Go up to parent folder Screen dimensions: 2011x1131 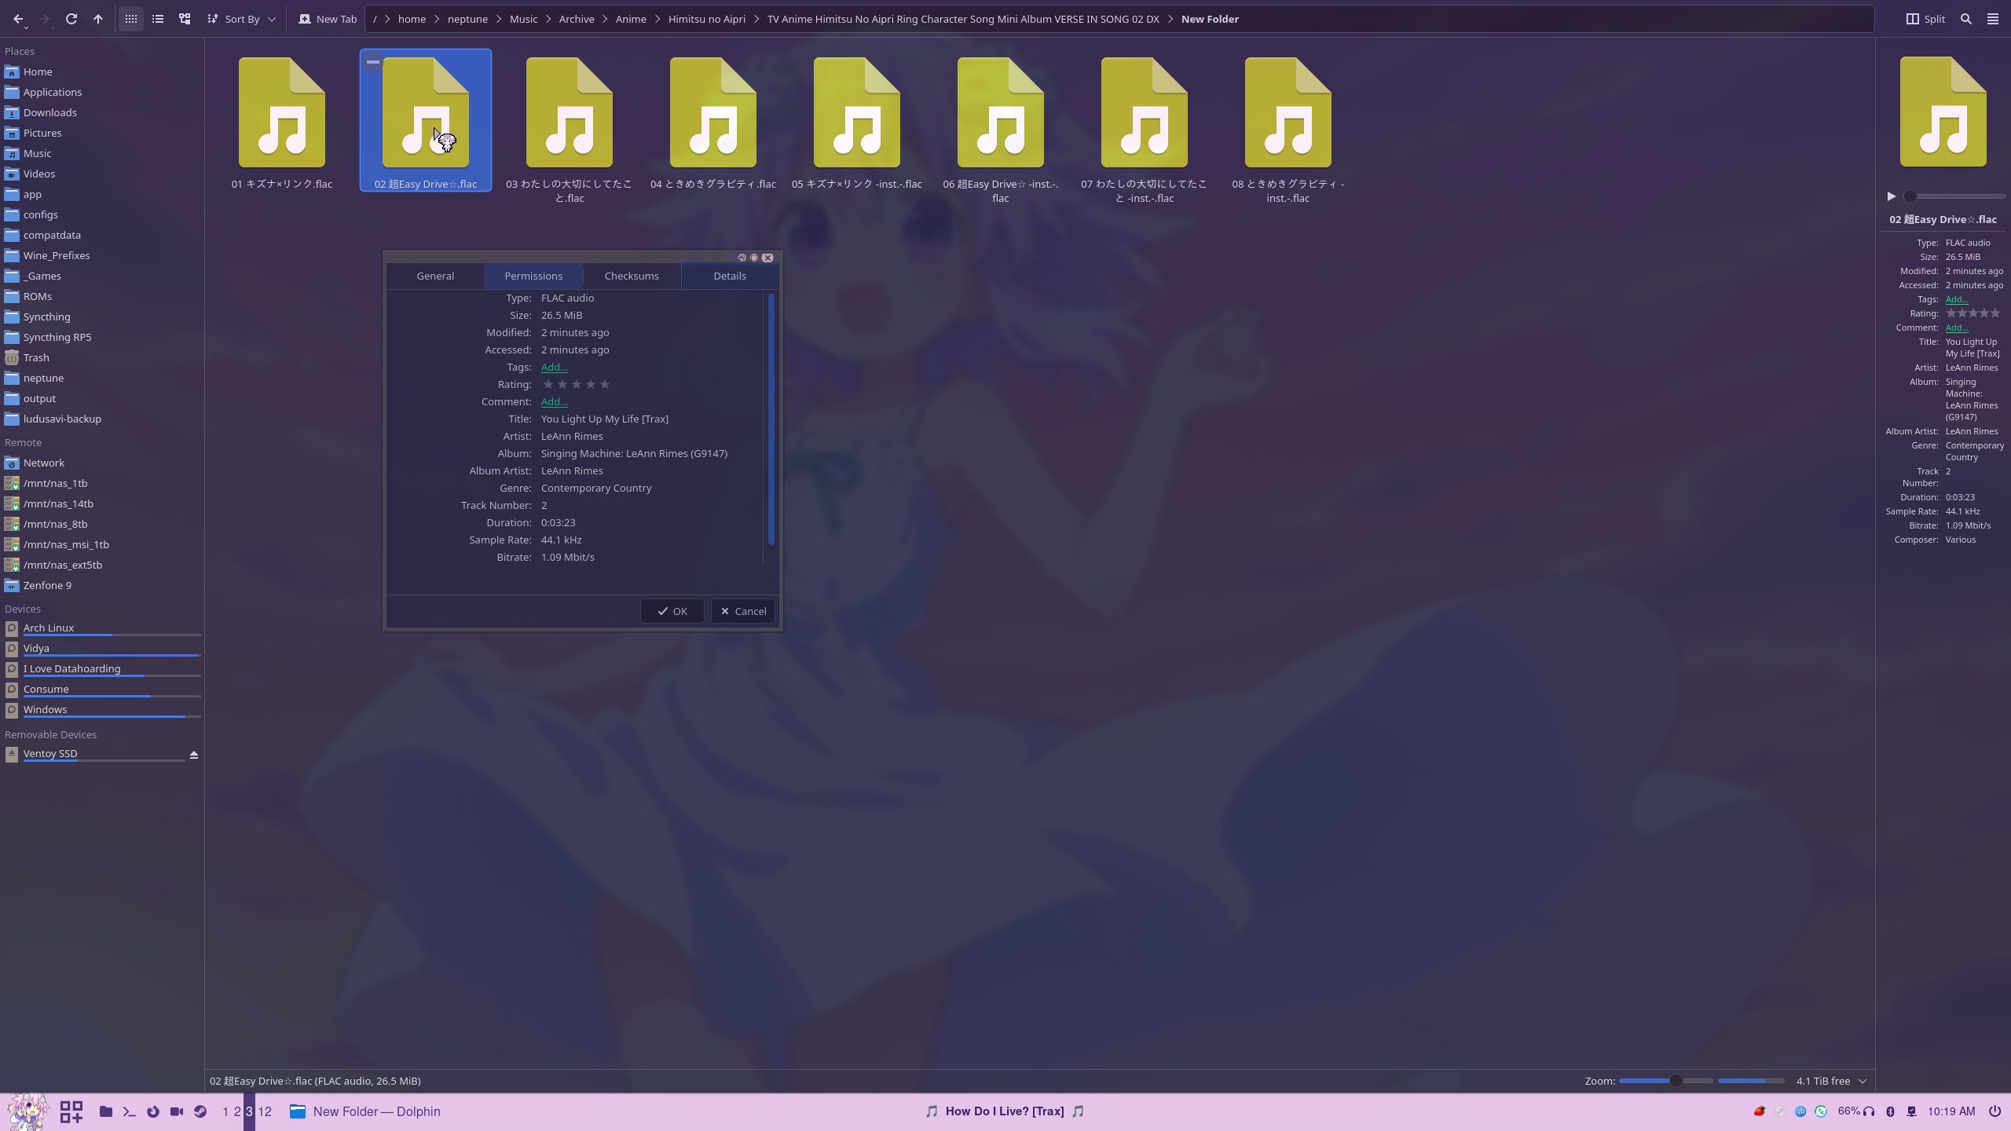[98, 19]
